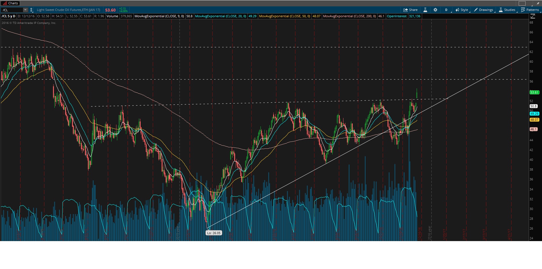542x269 pixels.
Task: Click the volume value 379,865
Action: [x=126, y=16]
